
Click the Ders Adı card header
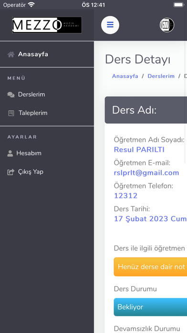pyautogui.click(x=146, y=110)
